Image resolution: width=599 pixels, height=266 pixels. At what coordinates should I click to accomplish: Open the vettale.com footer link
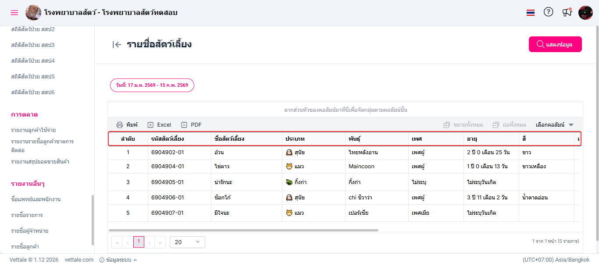[x=79, y=260]
